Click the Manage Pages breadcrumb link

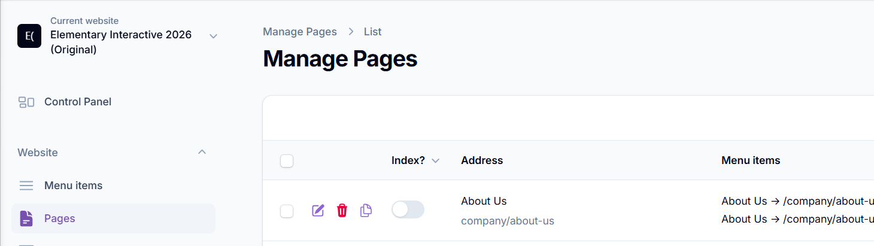coord(300,32)
